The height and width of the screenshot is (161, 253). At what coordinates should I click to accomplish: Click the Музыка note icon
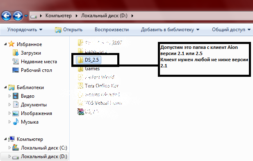click(16, 122)
